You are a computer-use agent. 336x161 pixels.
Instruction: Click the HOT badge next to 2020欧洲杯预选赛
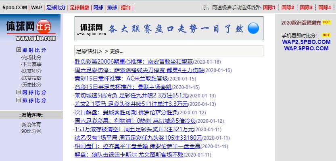pos(326,22)
